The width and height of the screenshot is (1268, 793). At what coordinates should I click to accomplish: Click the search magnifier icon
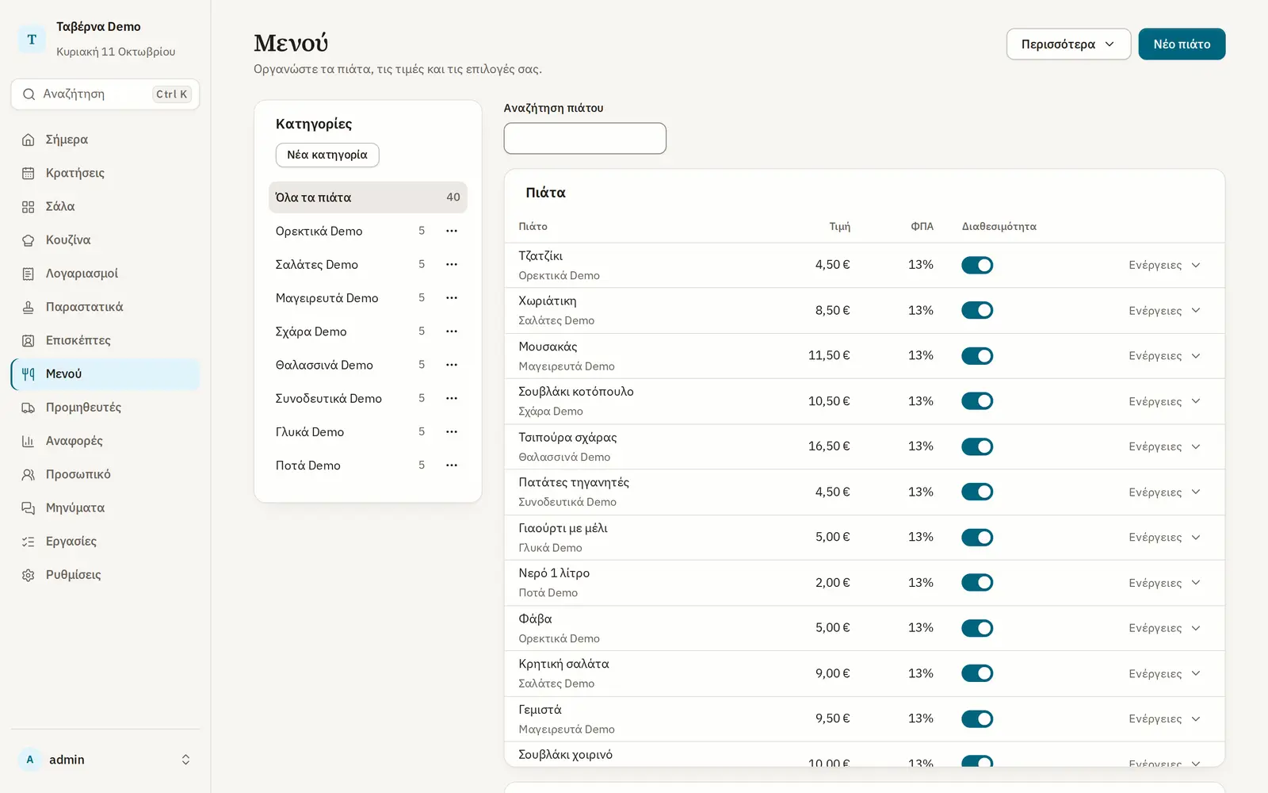click(29, 94)
